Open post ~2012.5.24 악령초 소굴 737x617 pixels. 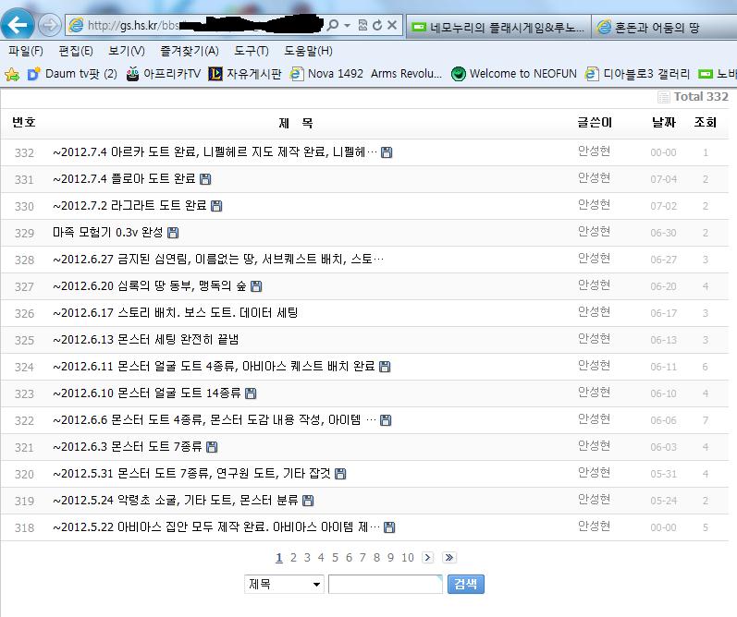coord(176,500)
